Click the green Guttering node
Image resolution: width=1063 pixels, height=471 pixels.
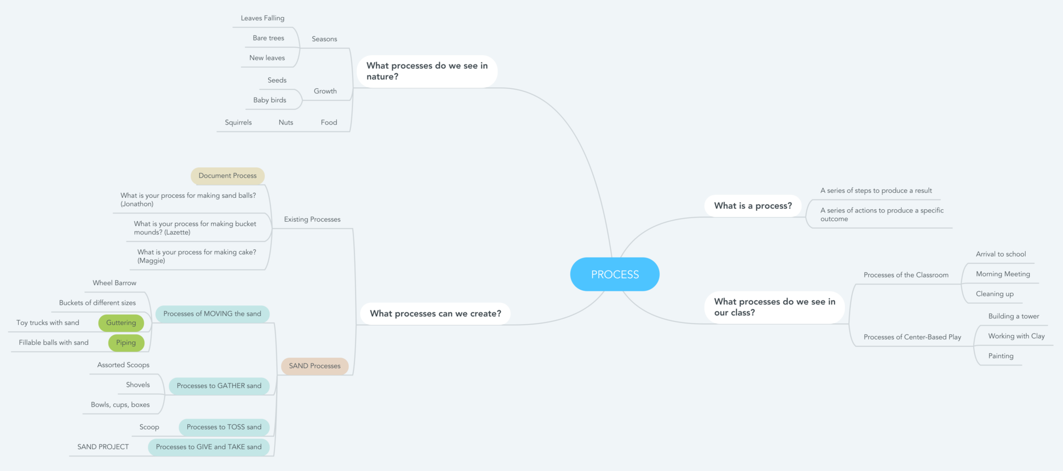pos(120,322)
